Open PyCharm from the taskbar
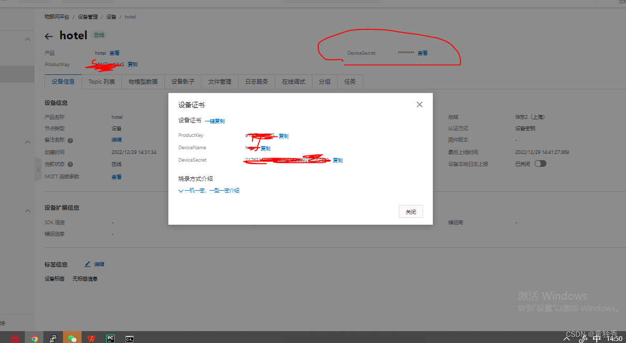The height and width of the screenshot is (343, 626). [x=110, y=338]
